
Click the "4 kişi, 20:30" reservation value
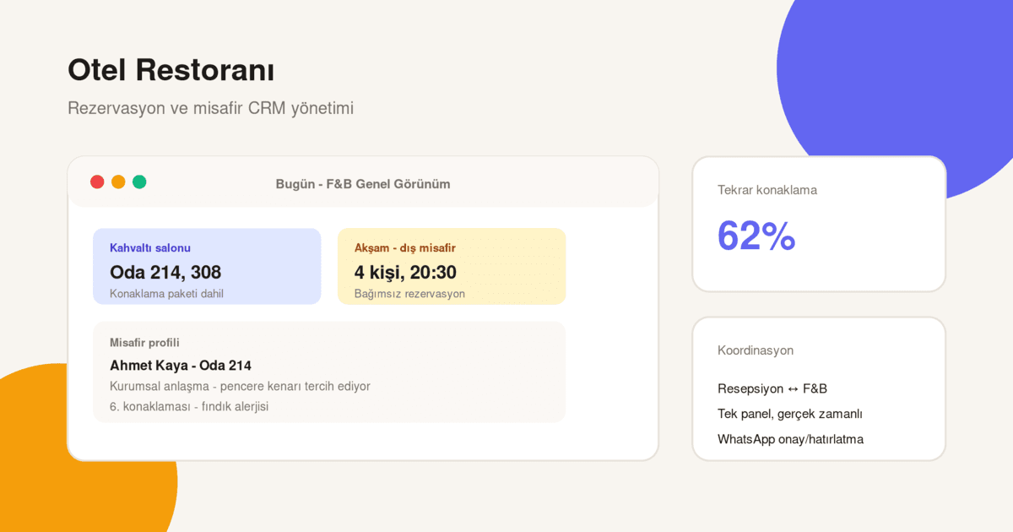(x=405, y=272)
